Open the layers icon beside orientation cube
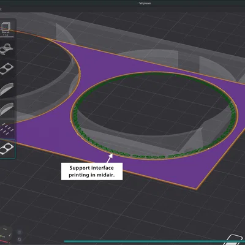This screenshot has height=245, width=245. click(20, 232)
